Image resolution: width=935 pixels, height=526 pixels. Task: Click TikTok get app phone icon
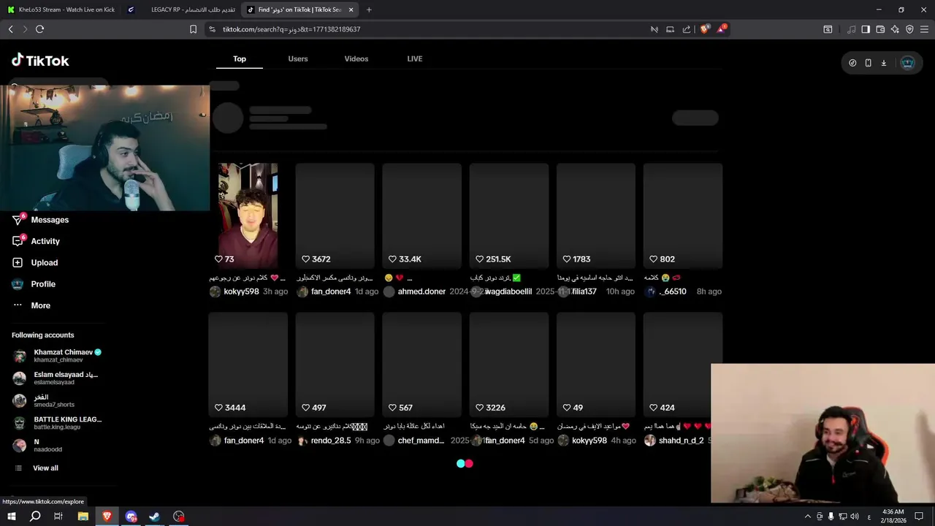(868, 63)
